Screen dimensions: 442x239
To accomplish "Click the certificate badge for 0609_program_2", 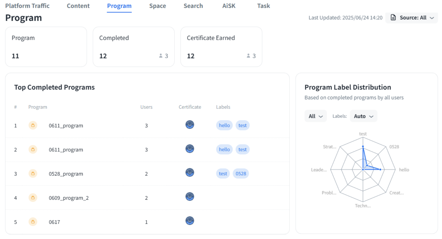I will (190, 197).
